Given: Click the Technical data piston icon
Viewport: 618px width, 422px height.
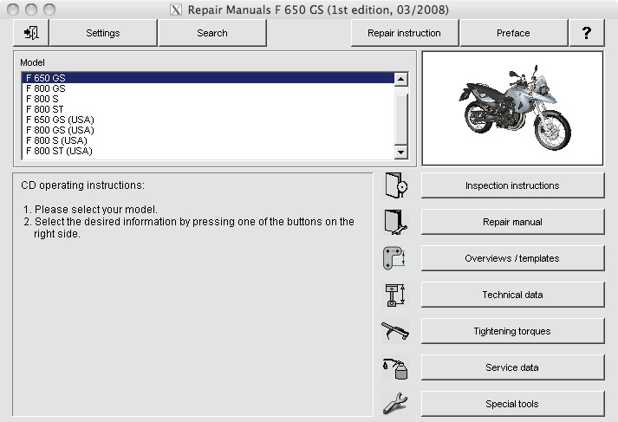Looking at the screenshot, I should click(x=395, y=295).
